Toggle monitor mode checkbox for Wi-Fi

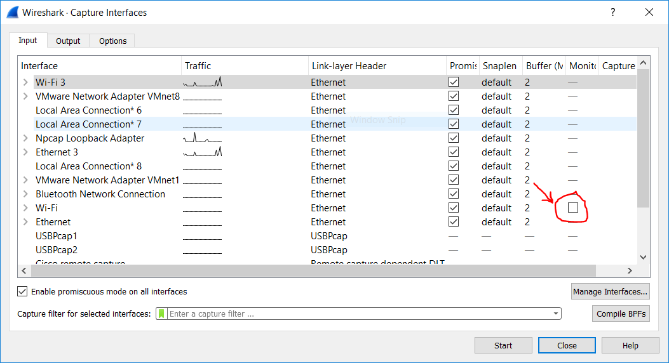(573, 208)
